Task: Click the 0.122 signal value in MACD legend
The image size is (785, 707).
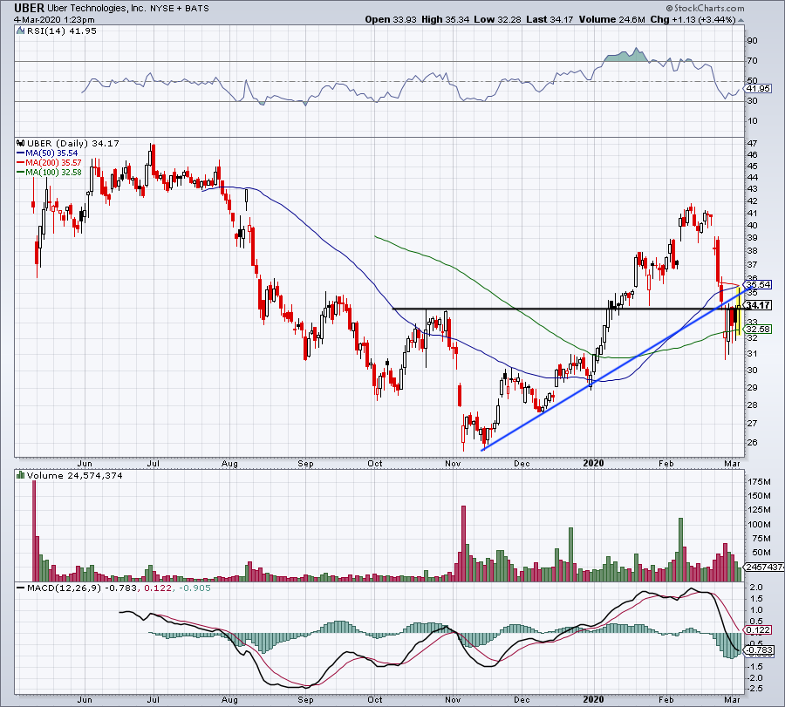Action: (x=156, y=588)
